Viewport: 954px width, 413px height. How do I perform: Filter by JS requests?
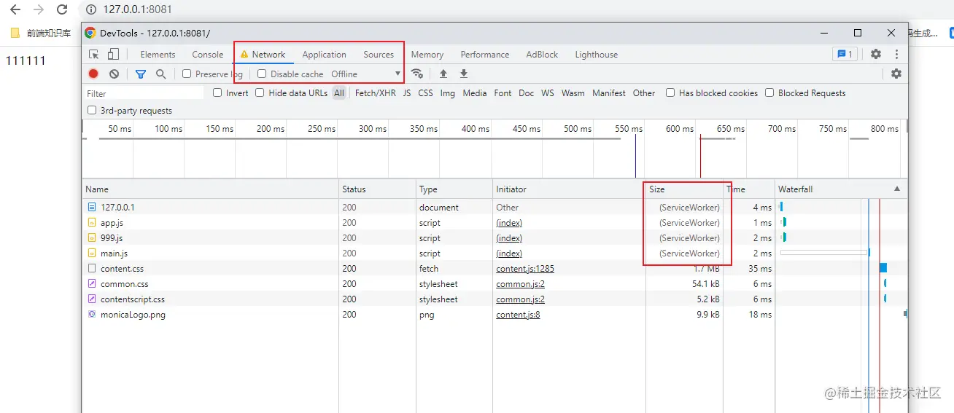click(x=407, y=93)
